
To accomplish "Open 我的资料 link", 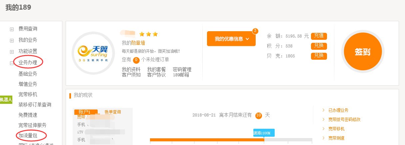I will (131, 70).
